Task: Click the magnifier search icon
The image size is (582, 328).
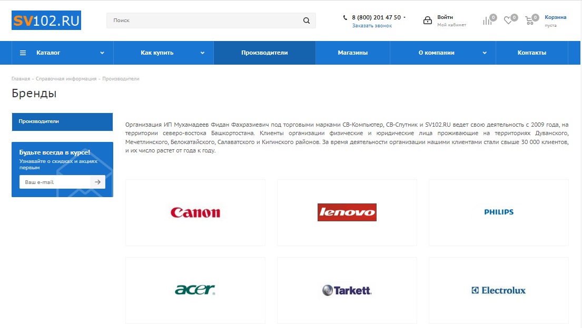Action: [306, 20]
